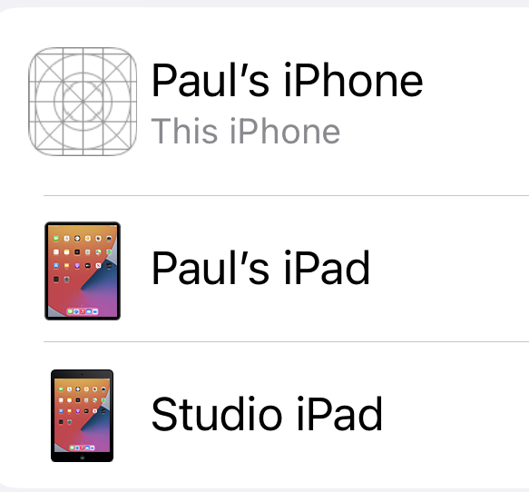Tap the dock in Paul's iPad thumbnail
The width and height of the screenshot is (529, 492).
pyautogui.click(x=83, y=311)
